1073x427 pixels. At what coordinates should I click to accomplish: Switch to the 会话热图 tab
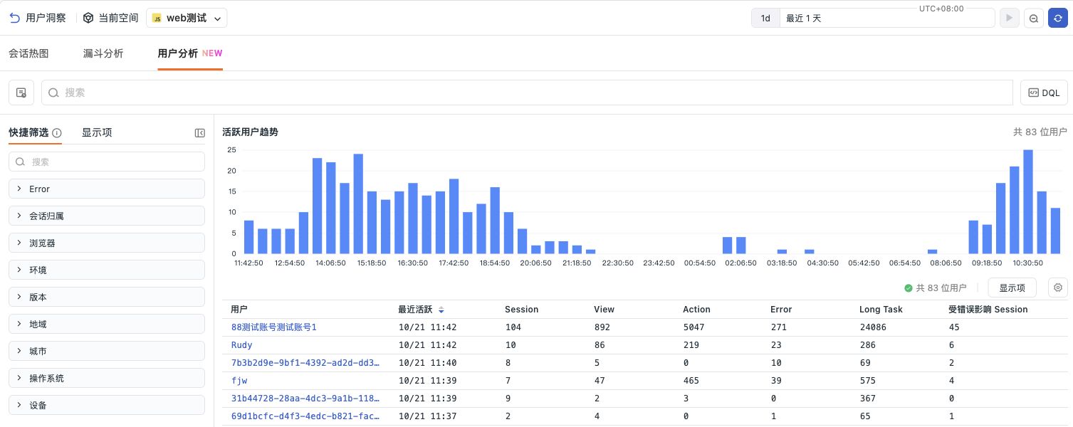point(28,53)
